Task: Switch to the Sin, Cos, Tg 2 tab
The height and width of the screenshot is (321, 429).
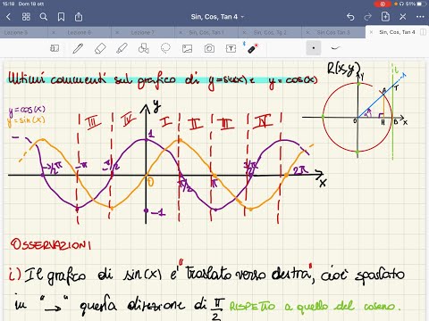Action: coord(270,32)
